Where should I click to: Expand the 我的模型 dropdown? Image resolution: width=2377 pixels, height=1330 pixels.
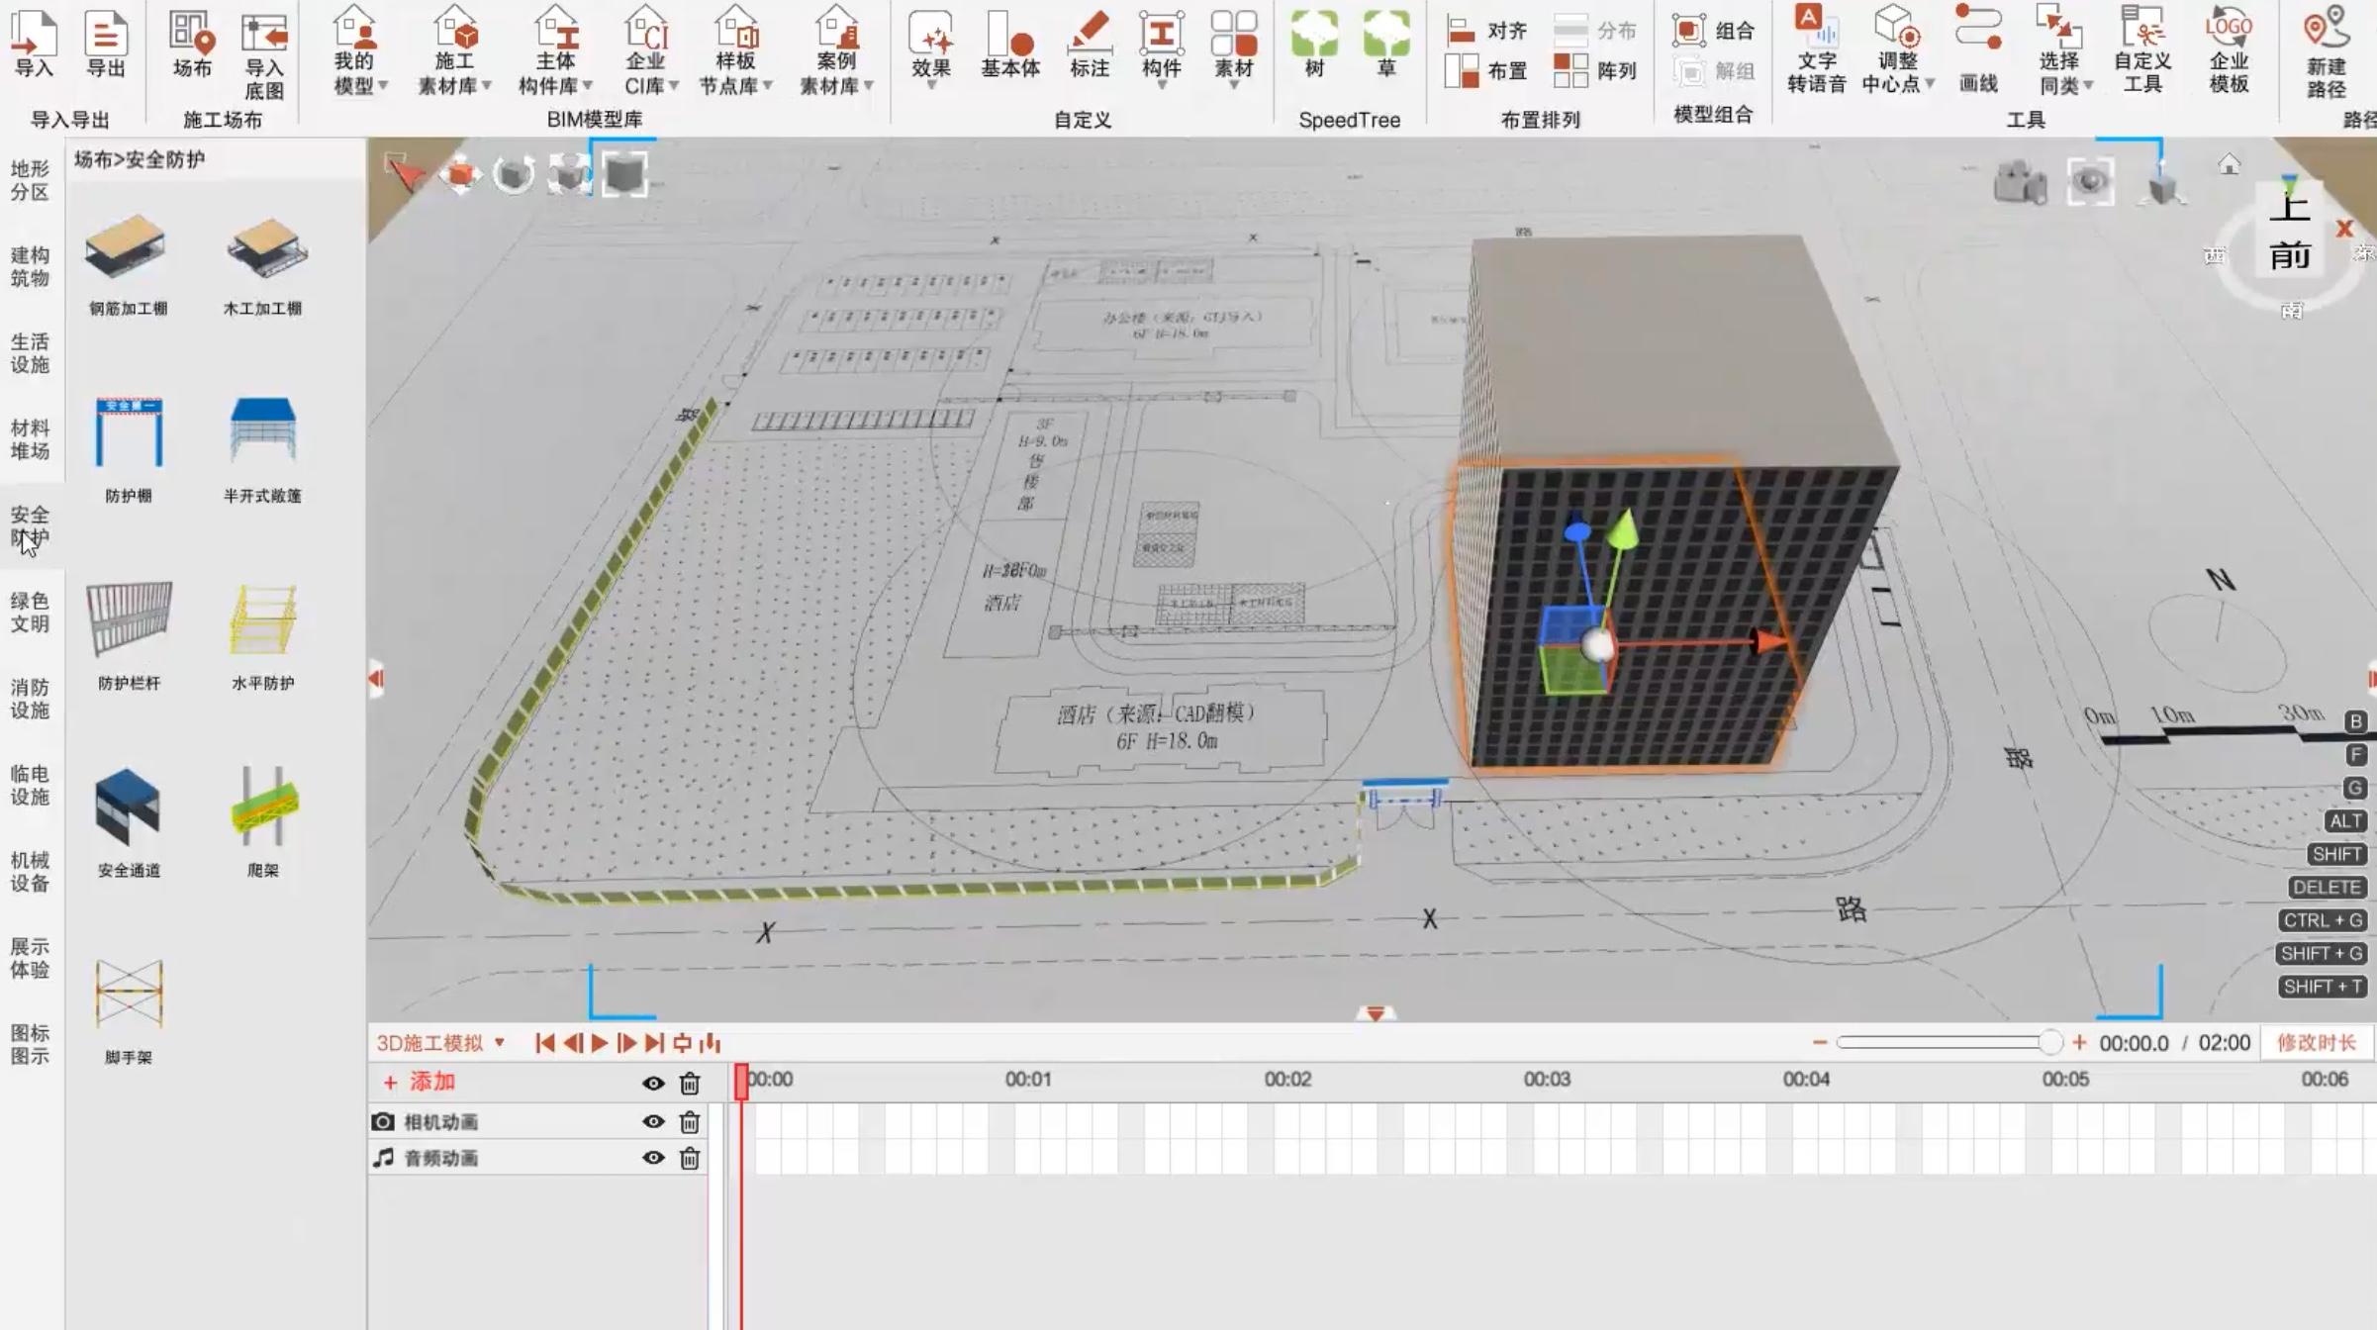pos(385,83)
